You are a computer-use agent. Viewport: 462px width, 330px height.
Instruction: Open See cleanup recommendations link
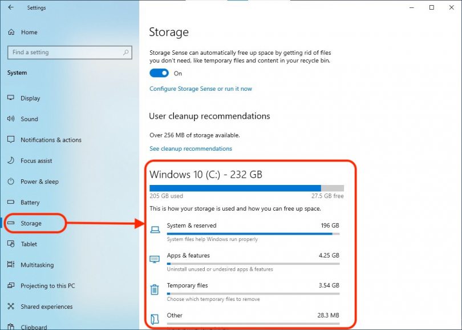pyautogui.click(x=191, y=148)
